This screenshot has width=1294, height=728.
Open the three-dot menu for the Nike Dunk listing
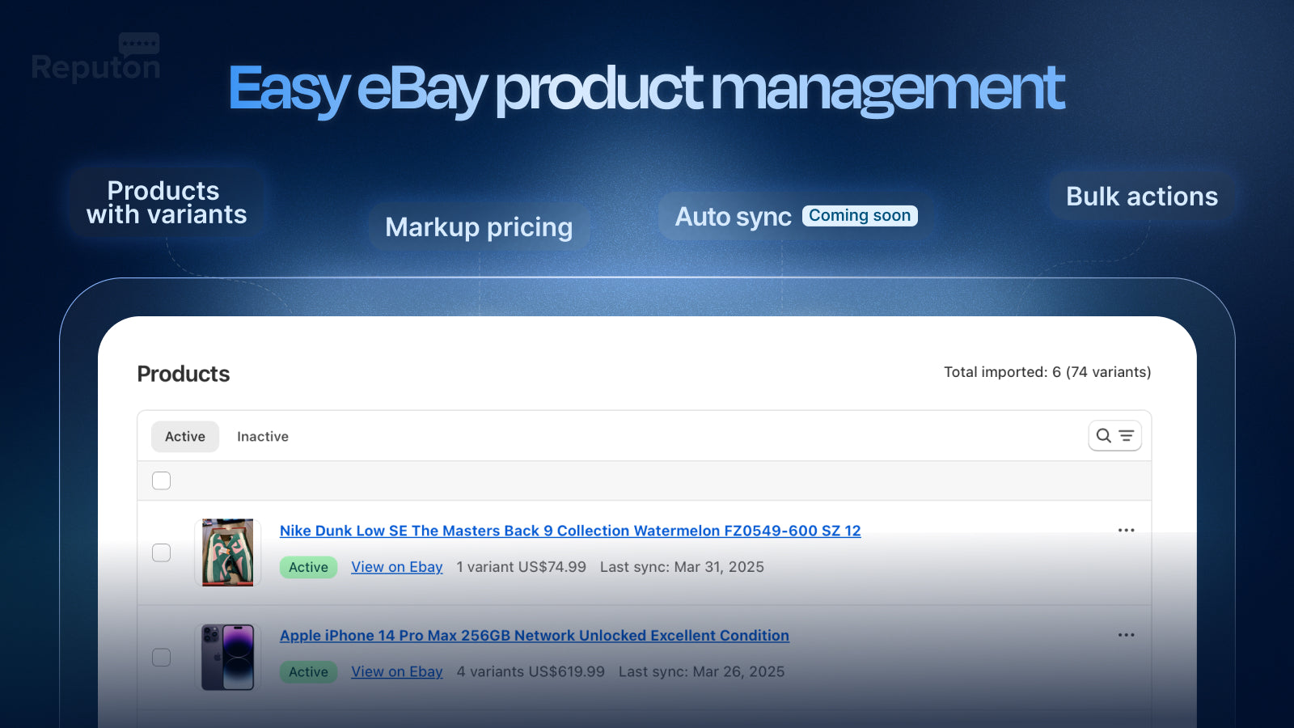[x=1126, y=530]
